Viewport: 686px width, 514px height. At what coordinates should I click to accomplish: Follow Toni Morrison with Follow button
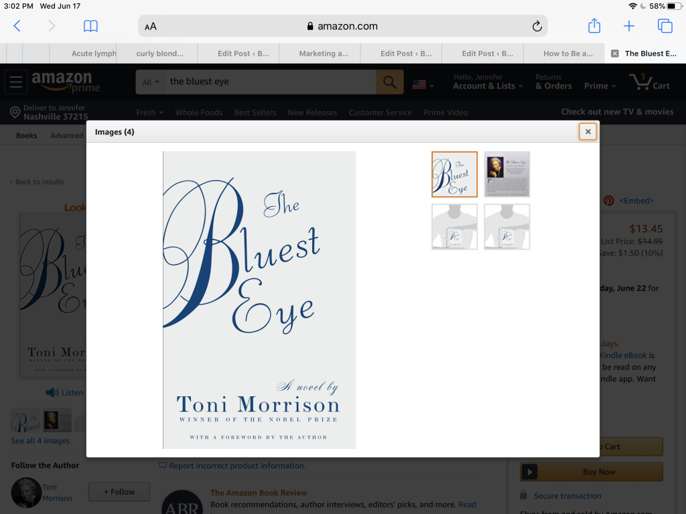coord(119,492)
